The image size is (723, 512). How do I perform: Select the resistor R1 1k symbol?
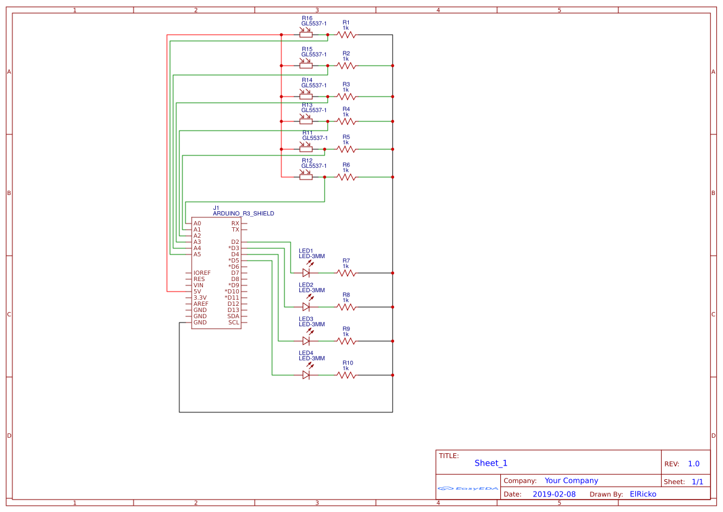pyautogui.click(x=346, y=34)
